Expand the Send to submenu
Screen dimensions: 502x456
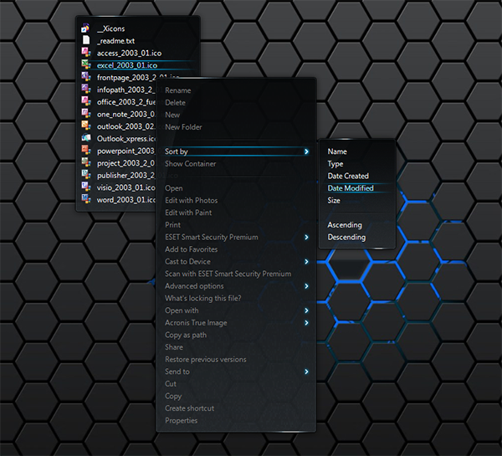click(x=306, y=371)
